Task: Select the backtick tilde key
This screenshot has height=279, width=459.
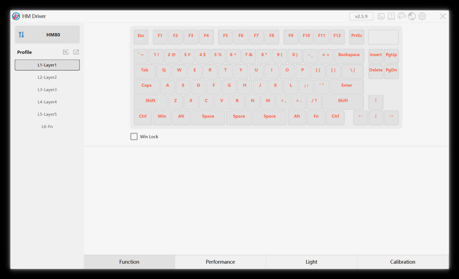Action: coord(141,56)
